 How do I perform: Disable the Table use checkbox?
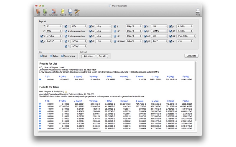pyautogui.click(x=51, y=56)
